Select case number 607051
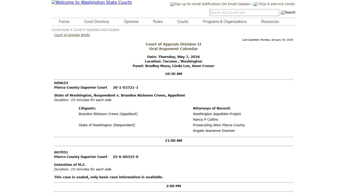This screenshot has width=347, height=195. click(x=61, y=152)
